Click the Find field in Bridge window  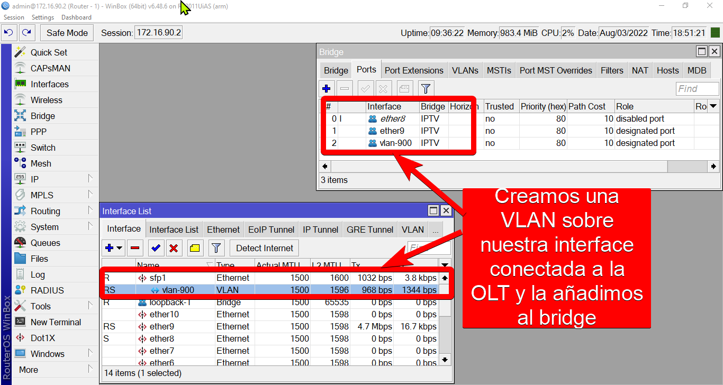click(x=697, y=89)
